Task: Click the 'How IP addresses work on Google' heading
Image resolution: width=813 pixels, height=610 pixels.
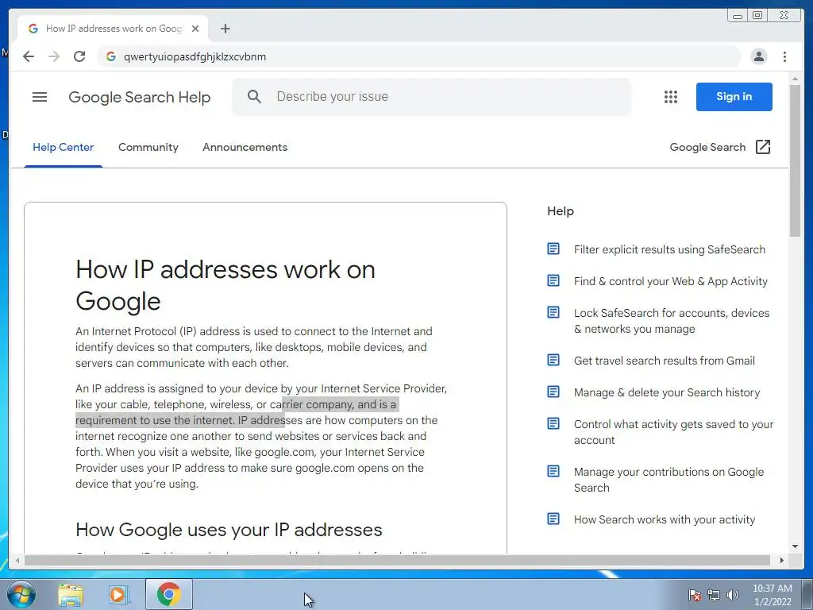Action: [x=225, y=285]
